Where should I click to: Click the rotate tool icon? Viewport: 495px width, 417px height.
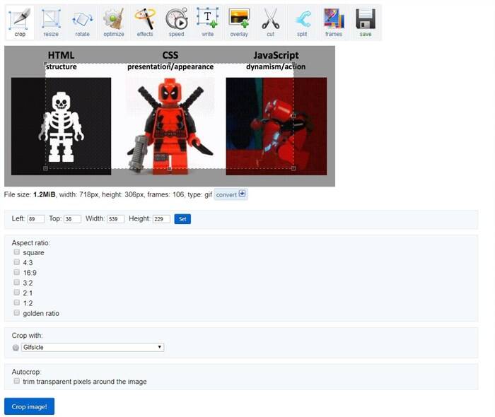tap(83, 21)
